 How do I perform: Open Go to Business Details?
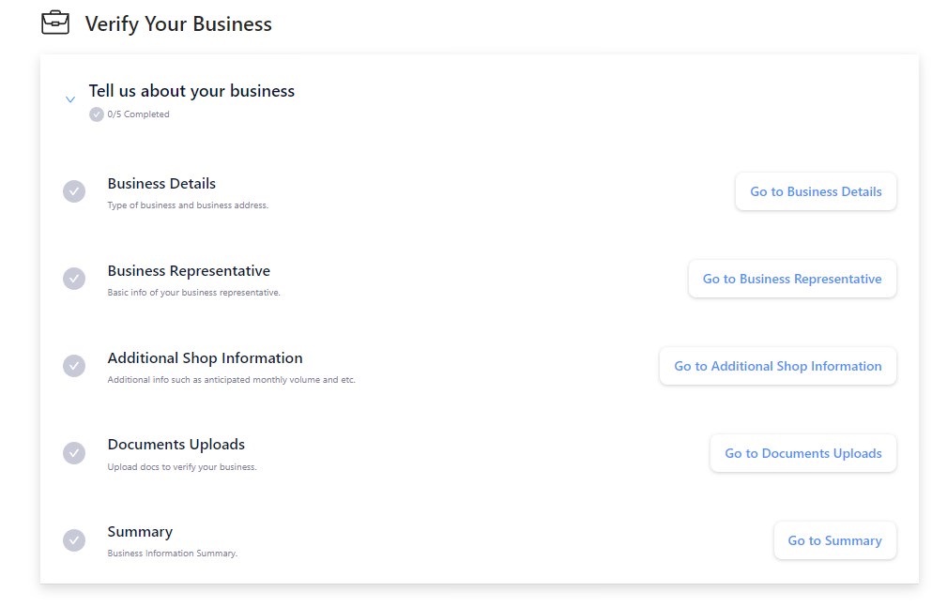[816, 191]
